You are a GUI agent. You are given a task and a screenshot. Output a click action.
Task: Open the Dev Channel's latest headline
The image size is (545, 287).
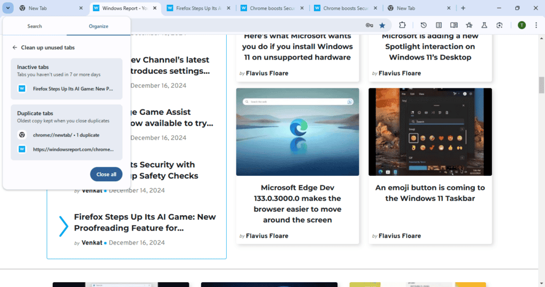click(x=170, y=65)
